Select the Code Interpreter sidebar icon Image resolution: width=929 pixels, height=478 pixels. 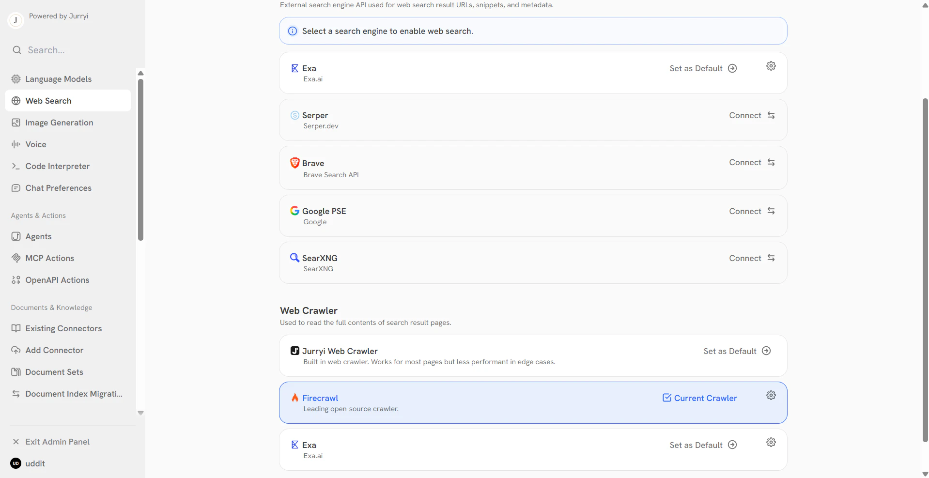16,166
